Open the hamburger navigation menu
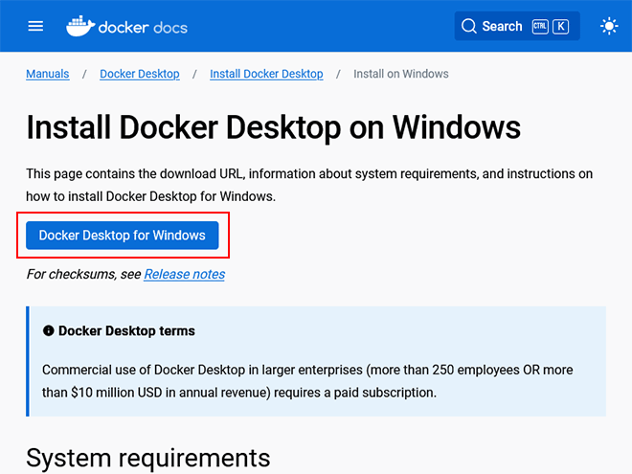The image size is (632, 474). point(35,27)
